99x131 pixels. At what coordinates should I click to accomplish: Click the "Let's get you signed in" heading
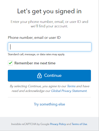point(49,11)
